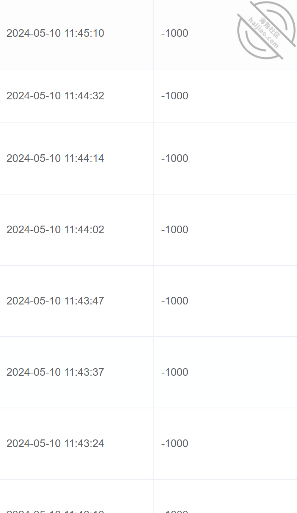
Task: Click the 海角社区 Chinese text in the watermark
Action: 270,27
